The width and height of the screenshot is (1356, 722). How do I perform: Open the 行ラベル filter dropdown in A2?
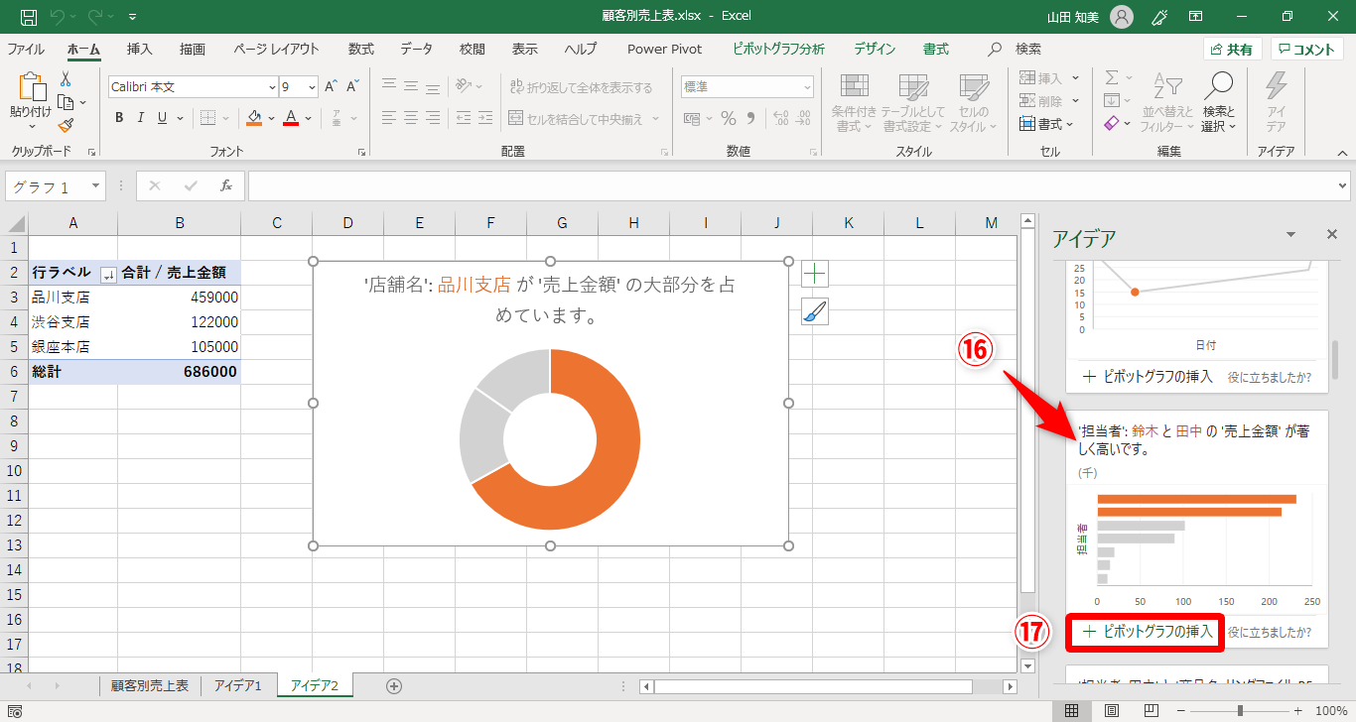click(109, 275)
